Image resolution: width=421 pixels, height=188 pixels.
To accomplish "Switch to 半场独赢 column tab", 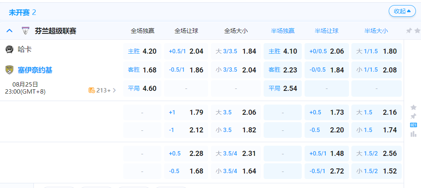I will 283,31.
